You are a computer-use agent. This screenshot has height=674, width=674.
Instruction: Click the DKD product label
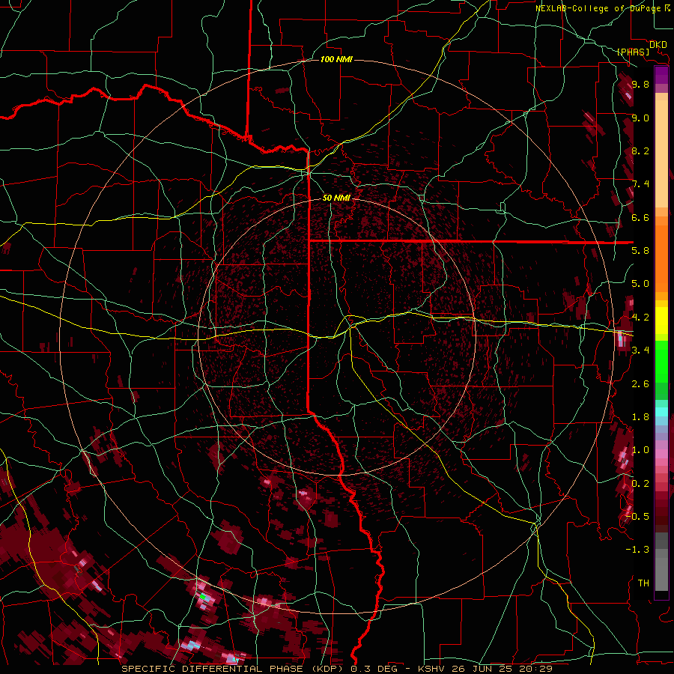658,45
